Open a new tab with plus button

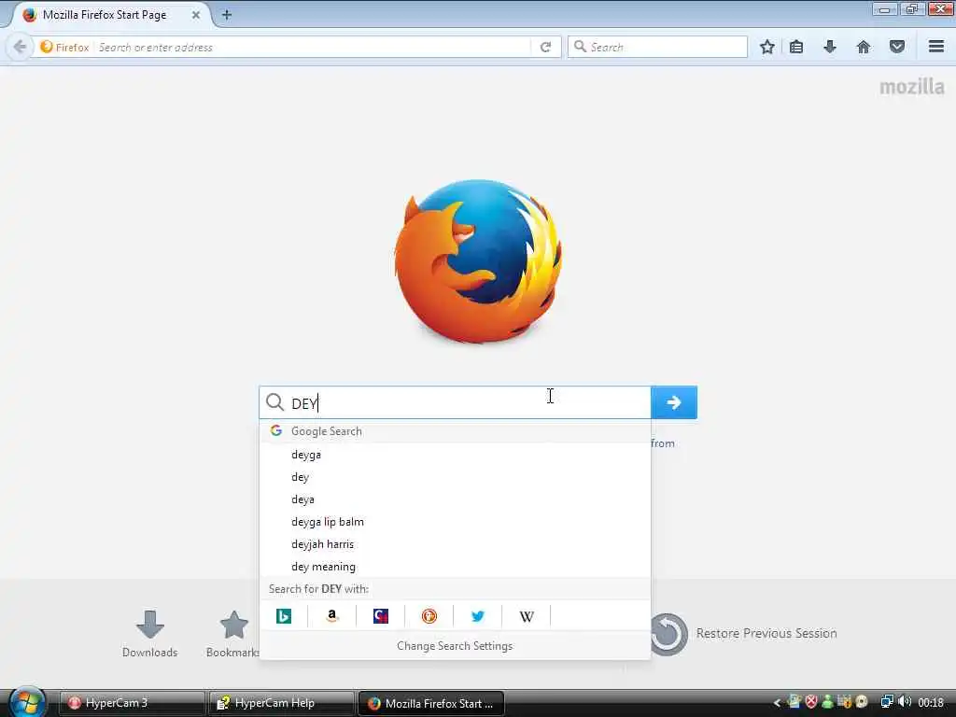pyautogui.click(x=227, y=15)
